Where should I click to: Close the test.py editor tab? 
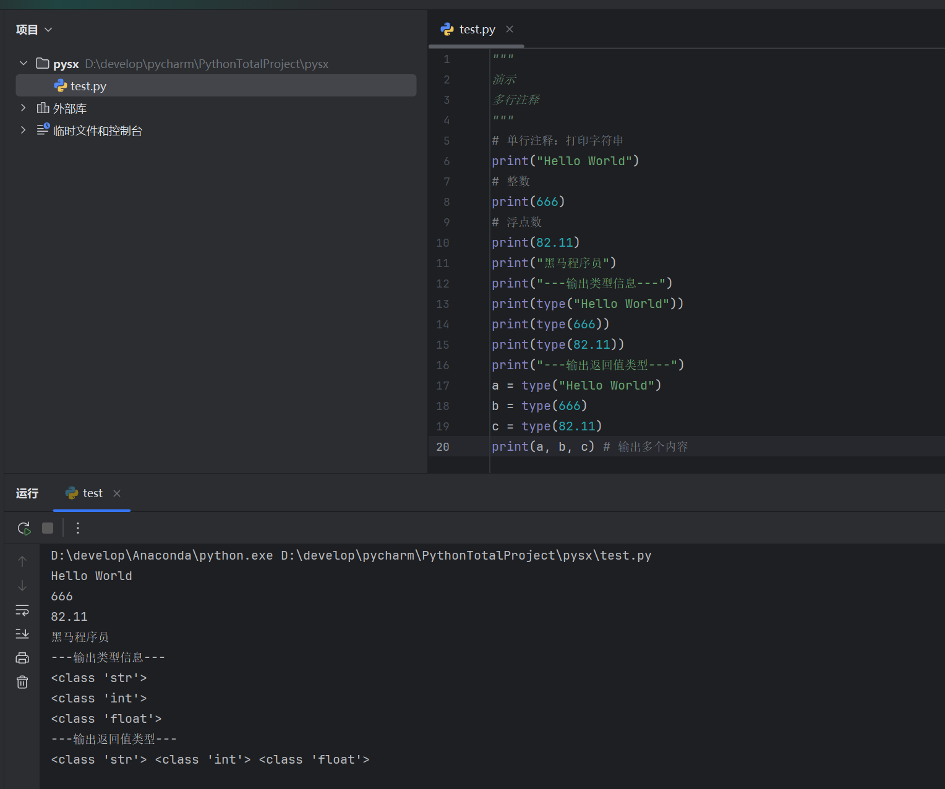pos(510,29)
